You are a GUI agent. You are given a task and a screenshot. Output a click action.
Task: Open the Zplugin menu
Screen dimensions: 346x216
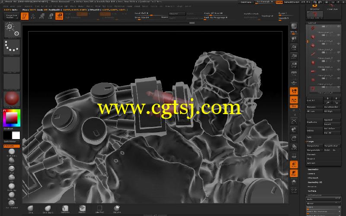click(179, 6)
